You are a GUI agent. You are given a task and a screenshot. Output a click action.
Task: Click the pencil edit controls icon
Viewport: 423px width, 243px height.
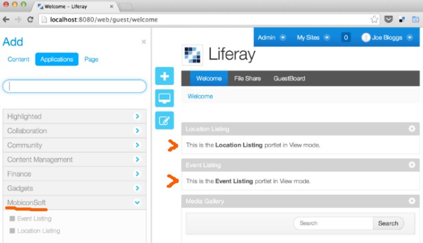pos(164,120)
